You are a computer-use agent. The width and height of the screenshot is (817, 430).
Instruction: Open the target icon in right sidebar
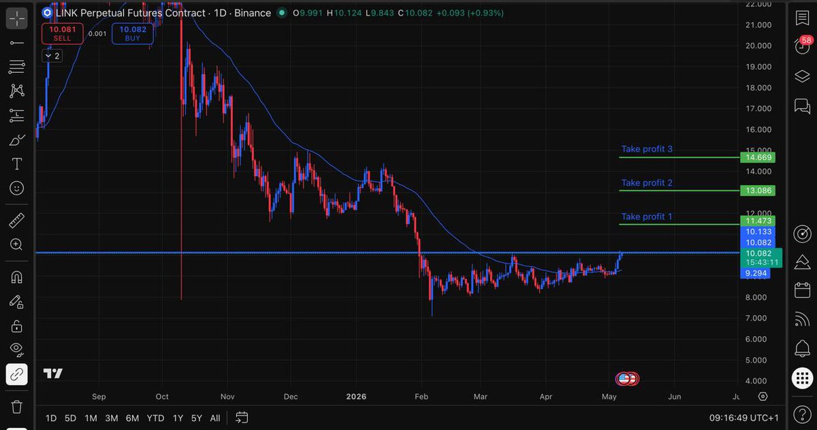[802, 234]
